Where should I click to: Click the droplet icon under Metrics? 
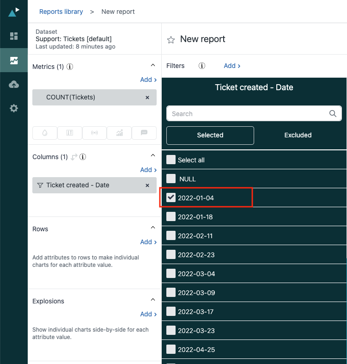[x=45, y=133]
